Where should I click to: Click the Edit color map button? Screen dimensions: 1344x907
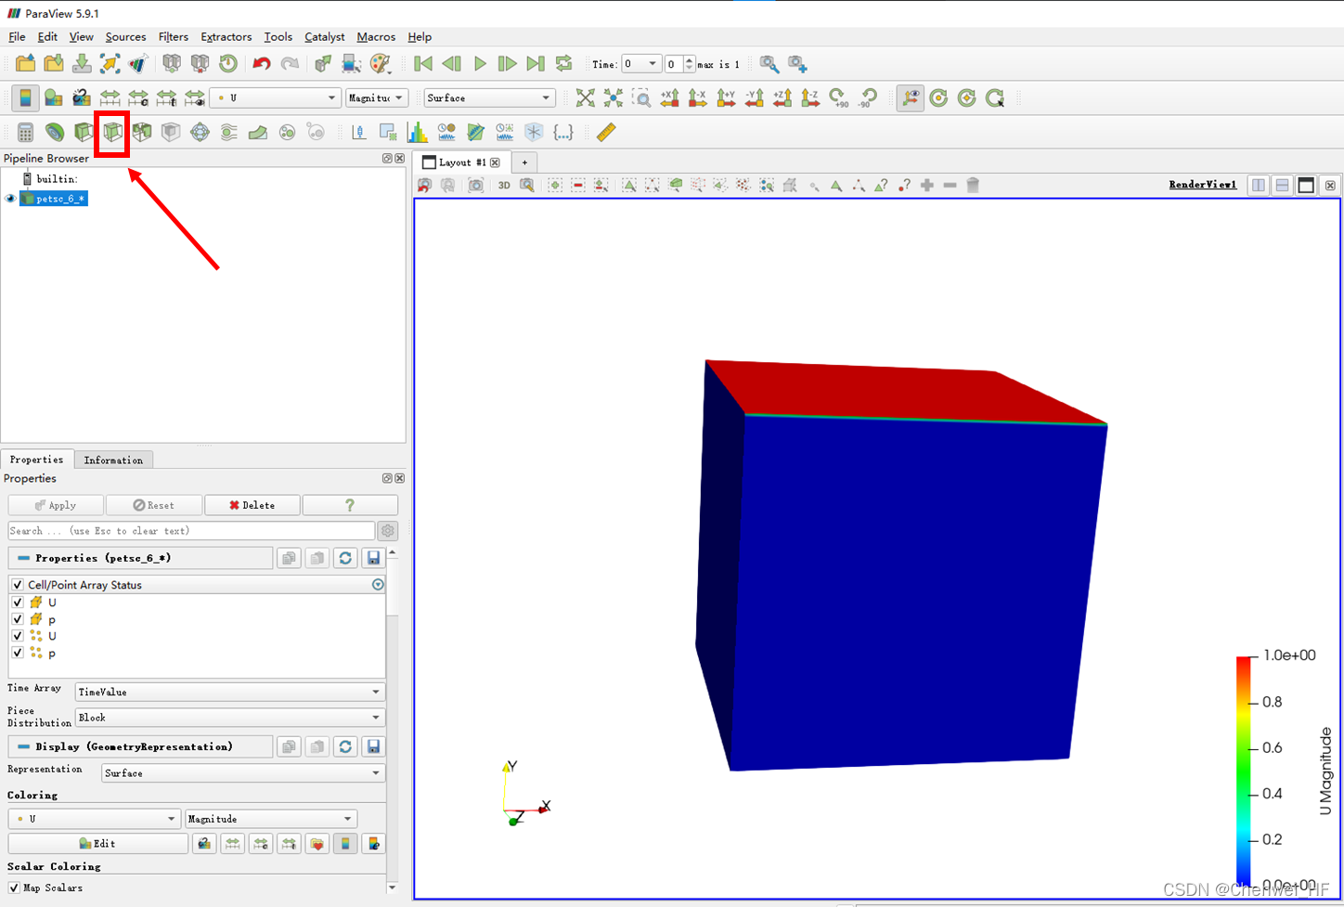97,843
